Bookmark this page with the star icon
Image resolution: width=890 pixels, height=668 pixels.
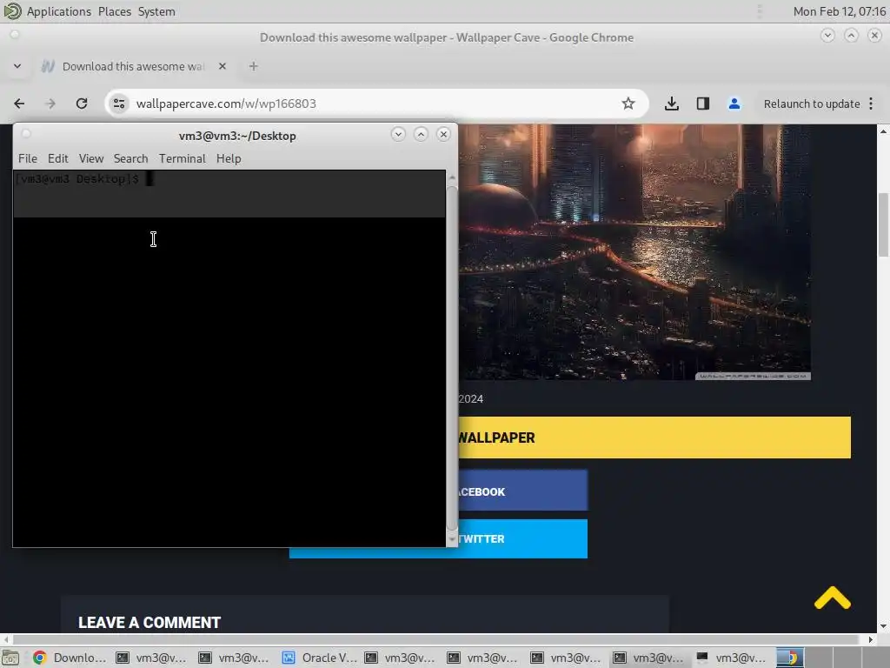pyautogui.click(x=628, y=104)
